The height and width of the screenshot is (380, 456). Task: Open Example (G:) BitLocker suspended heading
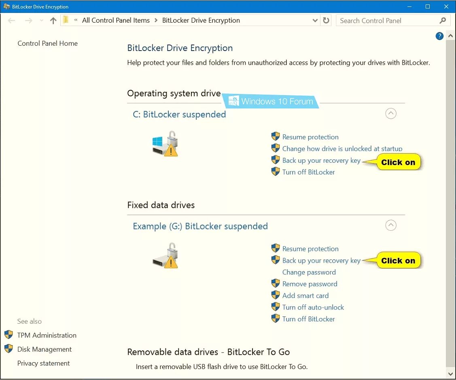pos(200,226)
